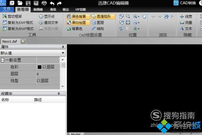Open 查找文字 search

pyautogui.click(x=49, y=23)
